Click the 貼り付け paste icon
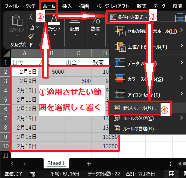 (x=17, y=20)
